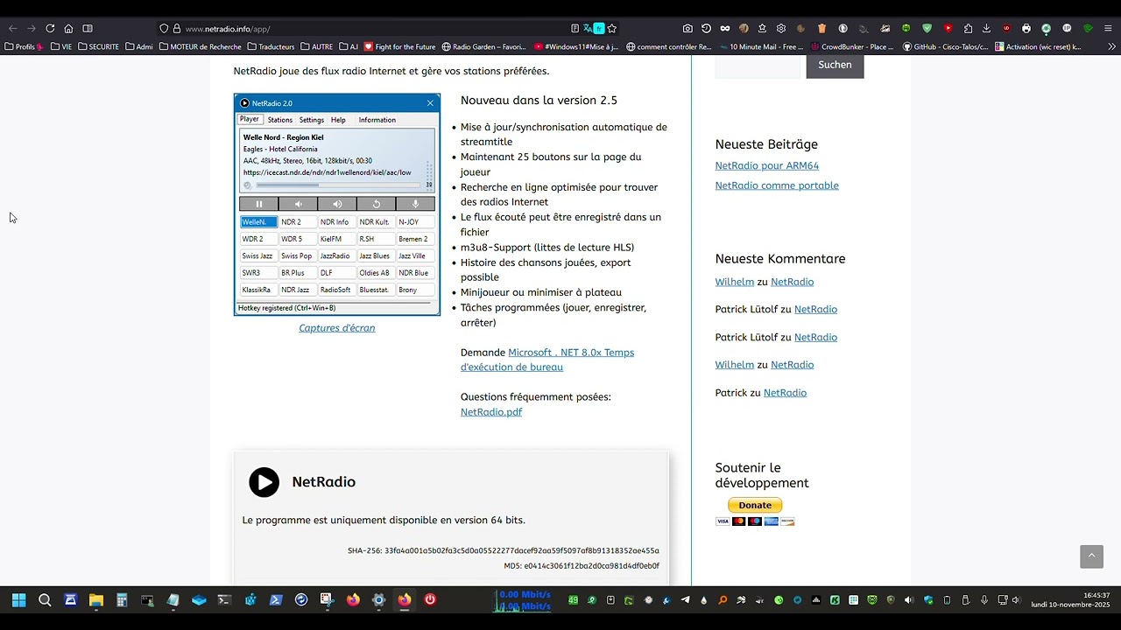Open the Profils bookmark folder

(24, 46)
